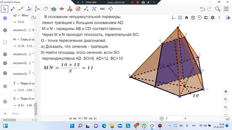232x130 pixels.
Task: Toggle visibility of надпись2₃ object
Action: coord(5,73)
